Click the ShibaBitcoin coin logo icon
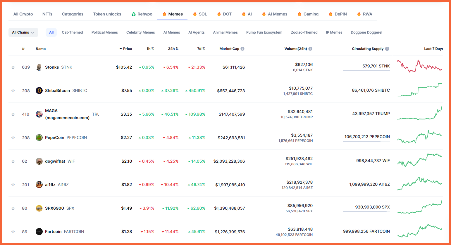 click(x=39, y=91)
